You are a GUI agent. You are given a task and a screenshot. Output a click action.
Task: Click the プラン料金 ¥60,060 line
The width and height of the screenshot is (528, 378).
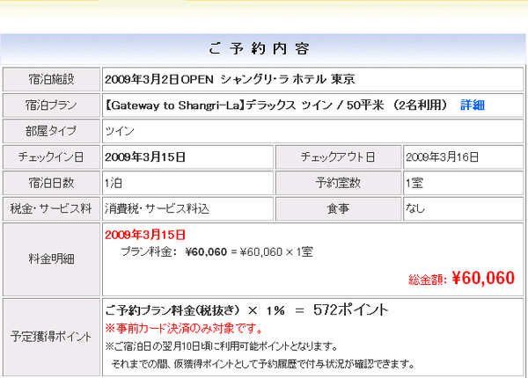(216, 252)
